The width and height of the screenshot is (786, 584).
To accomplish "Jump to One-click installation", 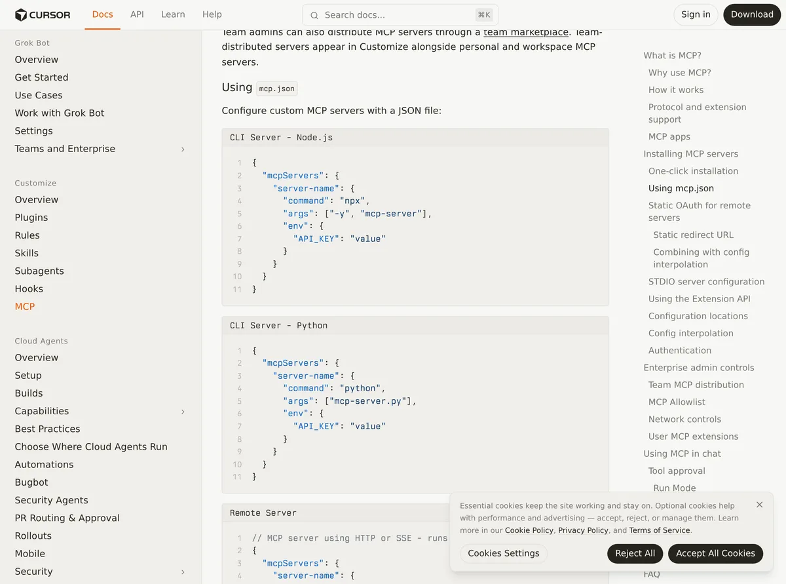I will (693, 171).
